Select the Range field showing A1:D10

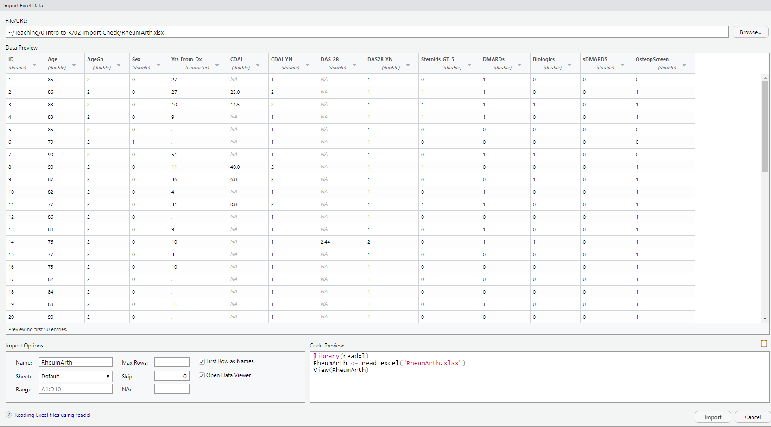(x=76, y=389)
